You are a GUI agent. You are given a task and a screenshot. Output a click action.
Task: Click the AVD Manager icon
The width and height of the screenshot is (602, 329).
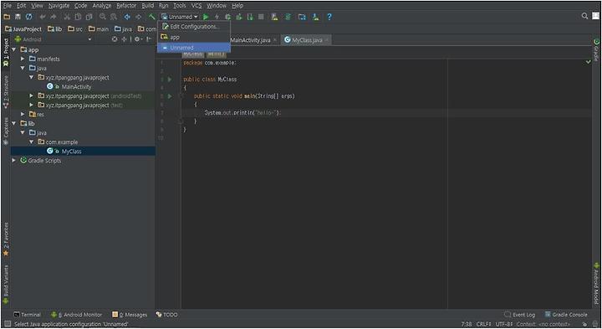(274, 17)
